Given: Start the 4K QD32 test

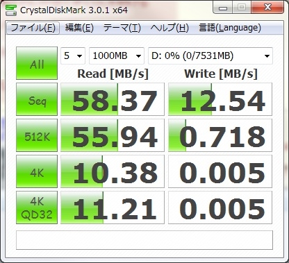Looking at the screenshot, I should [37, 207].
